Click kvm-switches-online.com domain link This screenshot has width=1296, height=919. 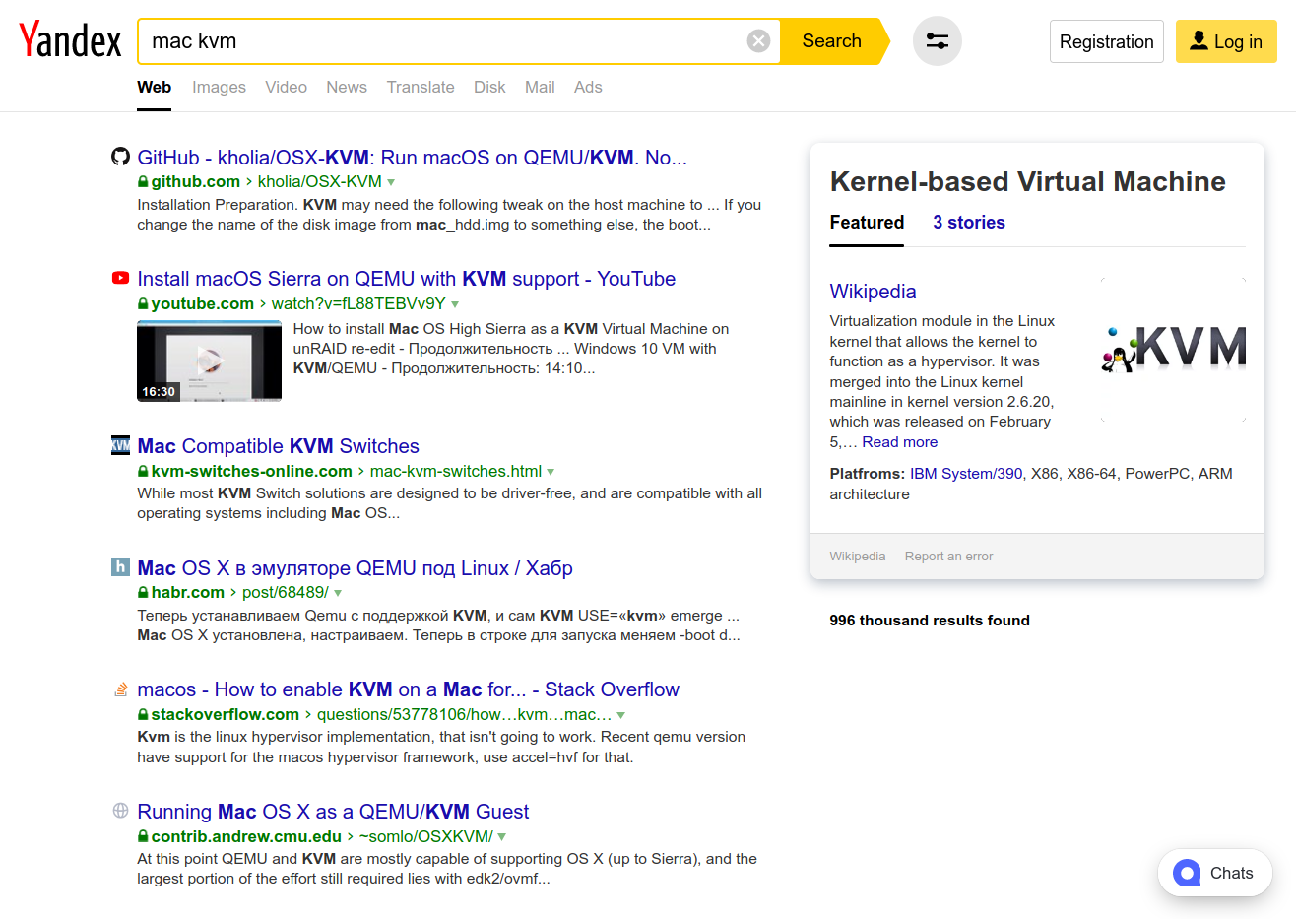point(251,472)
